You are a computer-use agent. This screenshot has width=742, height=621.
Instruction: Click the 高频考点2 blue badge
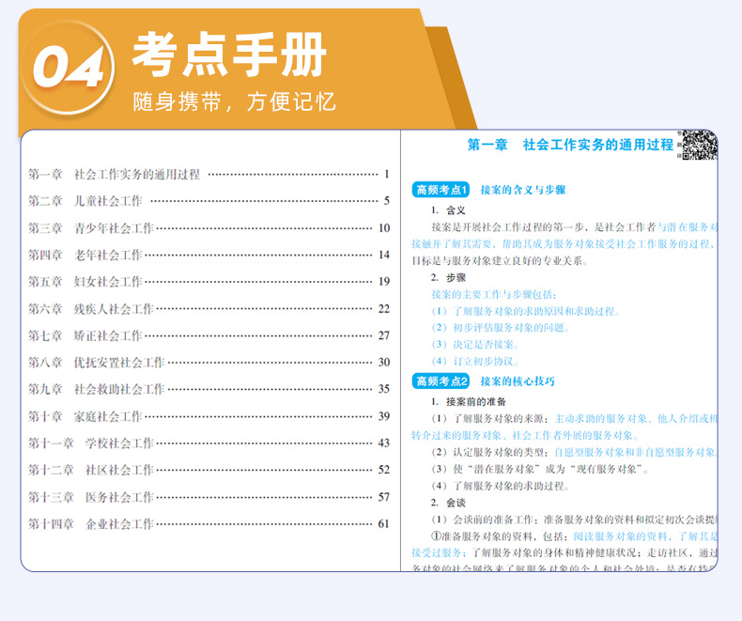click(441, 381)
